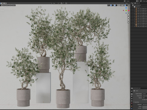Open the Select menu in viewport header
Image resolution: width=147 pixels, height=110 pixels.
(x=7, y=5)
